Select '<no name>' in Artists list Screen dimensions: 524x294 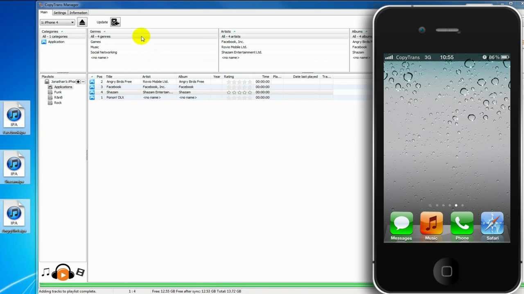pyautogui.click(x=230, y=58)
